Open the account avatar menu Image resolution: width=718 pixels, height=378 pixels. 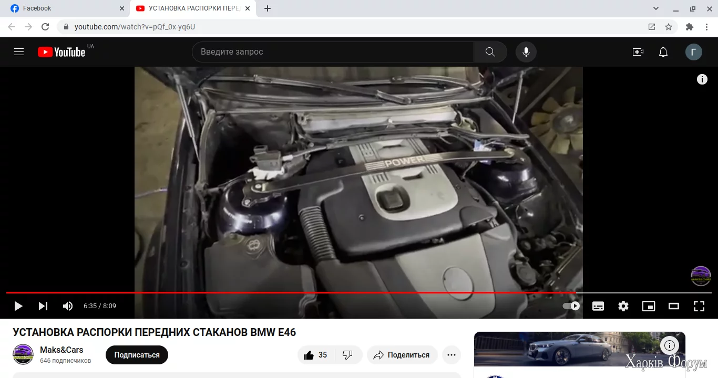(x=694, y=51)
